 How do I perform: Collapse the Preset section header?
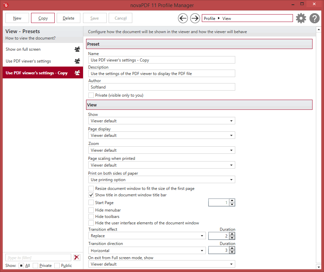[199, 44]
